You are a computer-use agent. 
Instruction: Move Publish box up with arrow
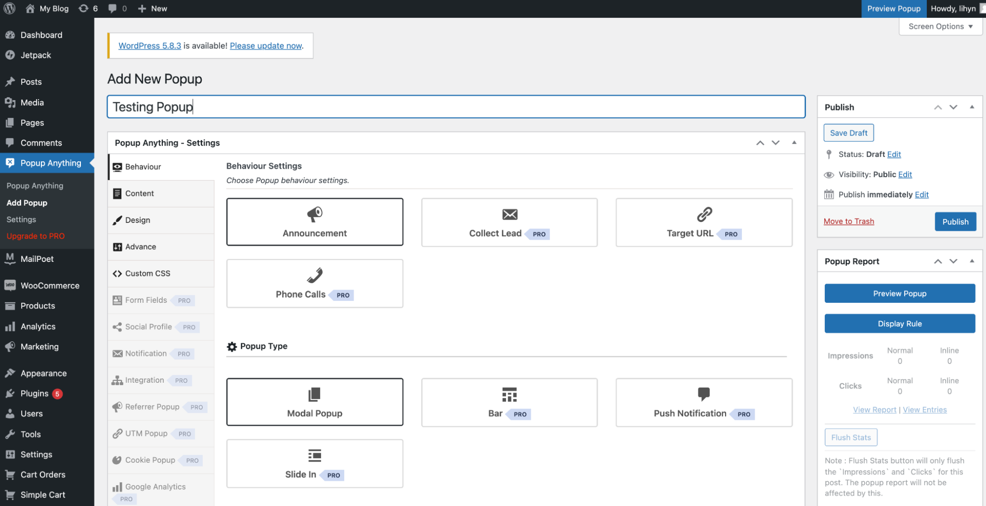pos(938,107)
